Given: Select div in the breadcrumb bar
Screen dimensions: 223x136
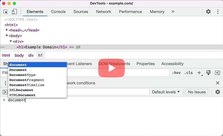Looking at the screenshot, I should tap(31, 55).
